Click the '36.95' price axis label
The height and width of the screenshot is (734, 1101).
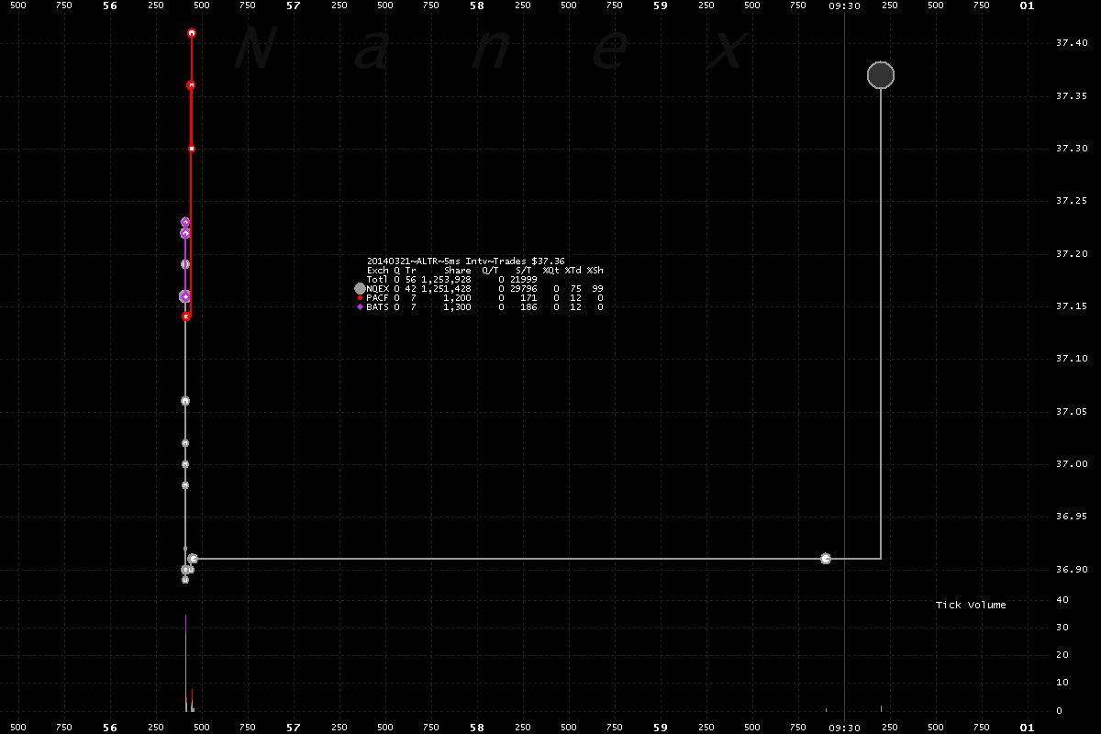point(1073,517)
